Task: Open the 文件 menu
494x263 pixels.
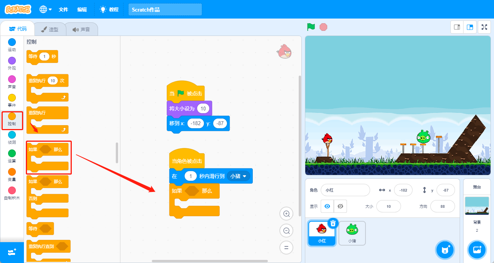Action: [63, 9]
